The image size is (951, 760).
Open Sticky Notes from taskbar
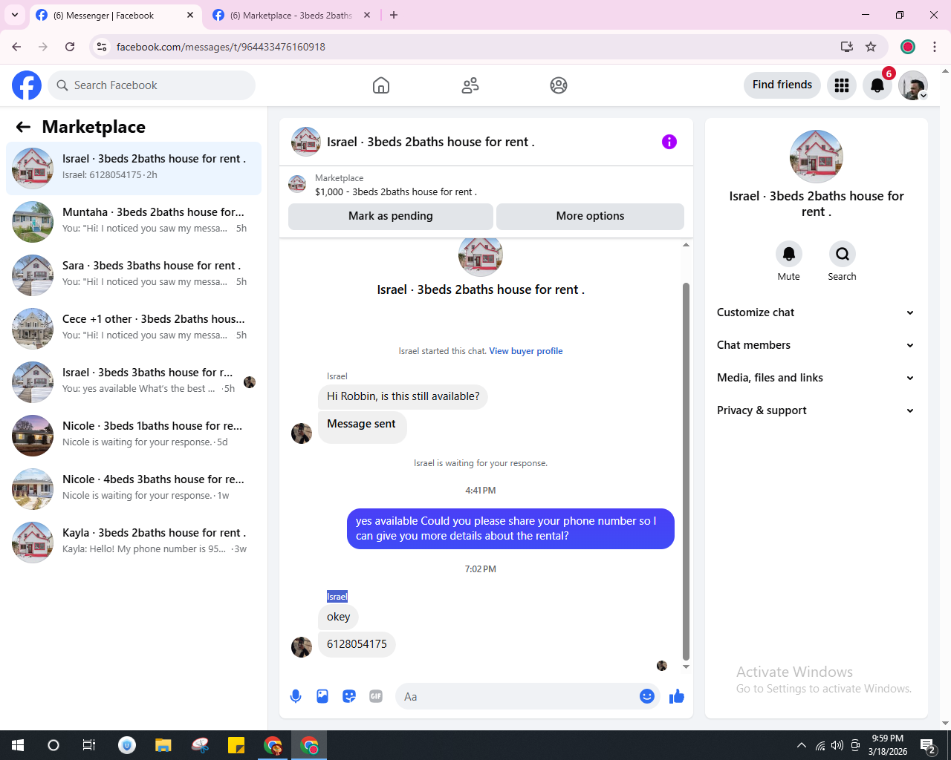(x=236, y=745)
